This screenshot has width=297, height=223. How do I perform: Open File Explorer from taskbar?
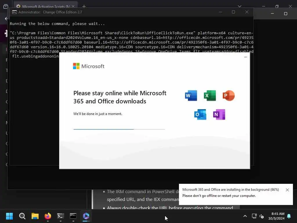click(x=35, y=216)
